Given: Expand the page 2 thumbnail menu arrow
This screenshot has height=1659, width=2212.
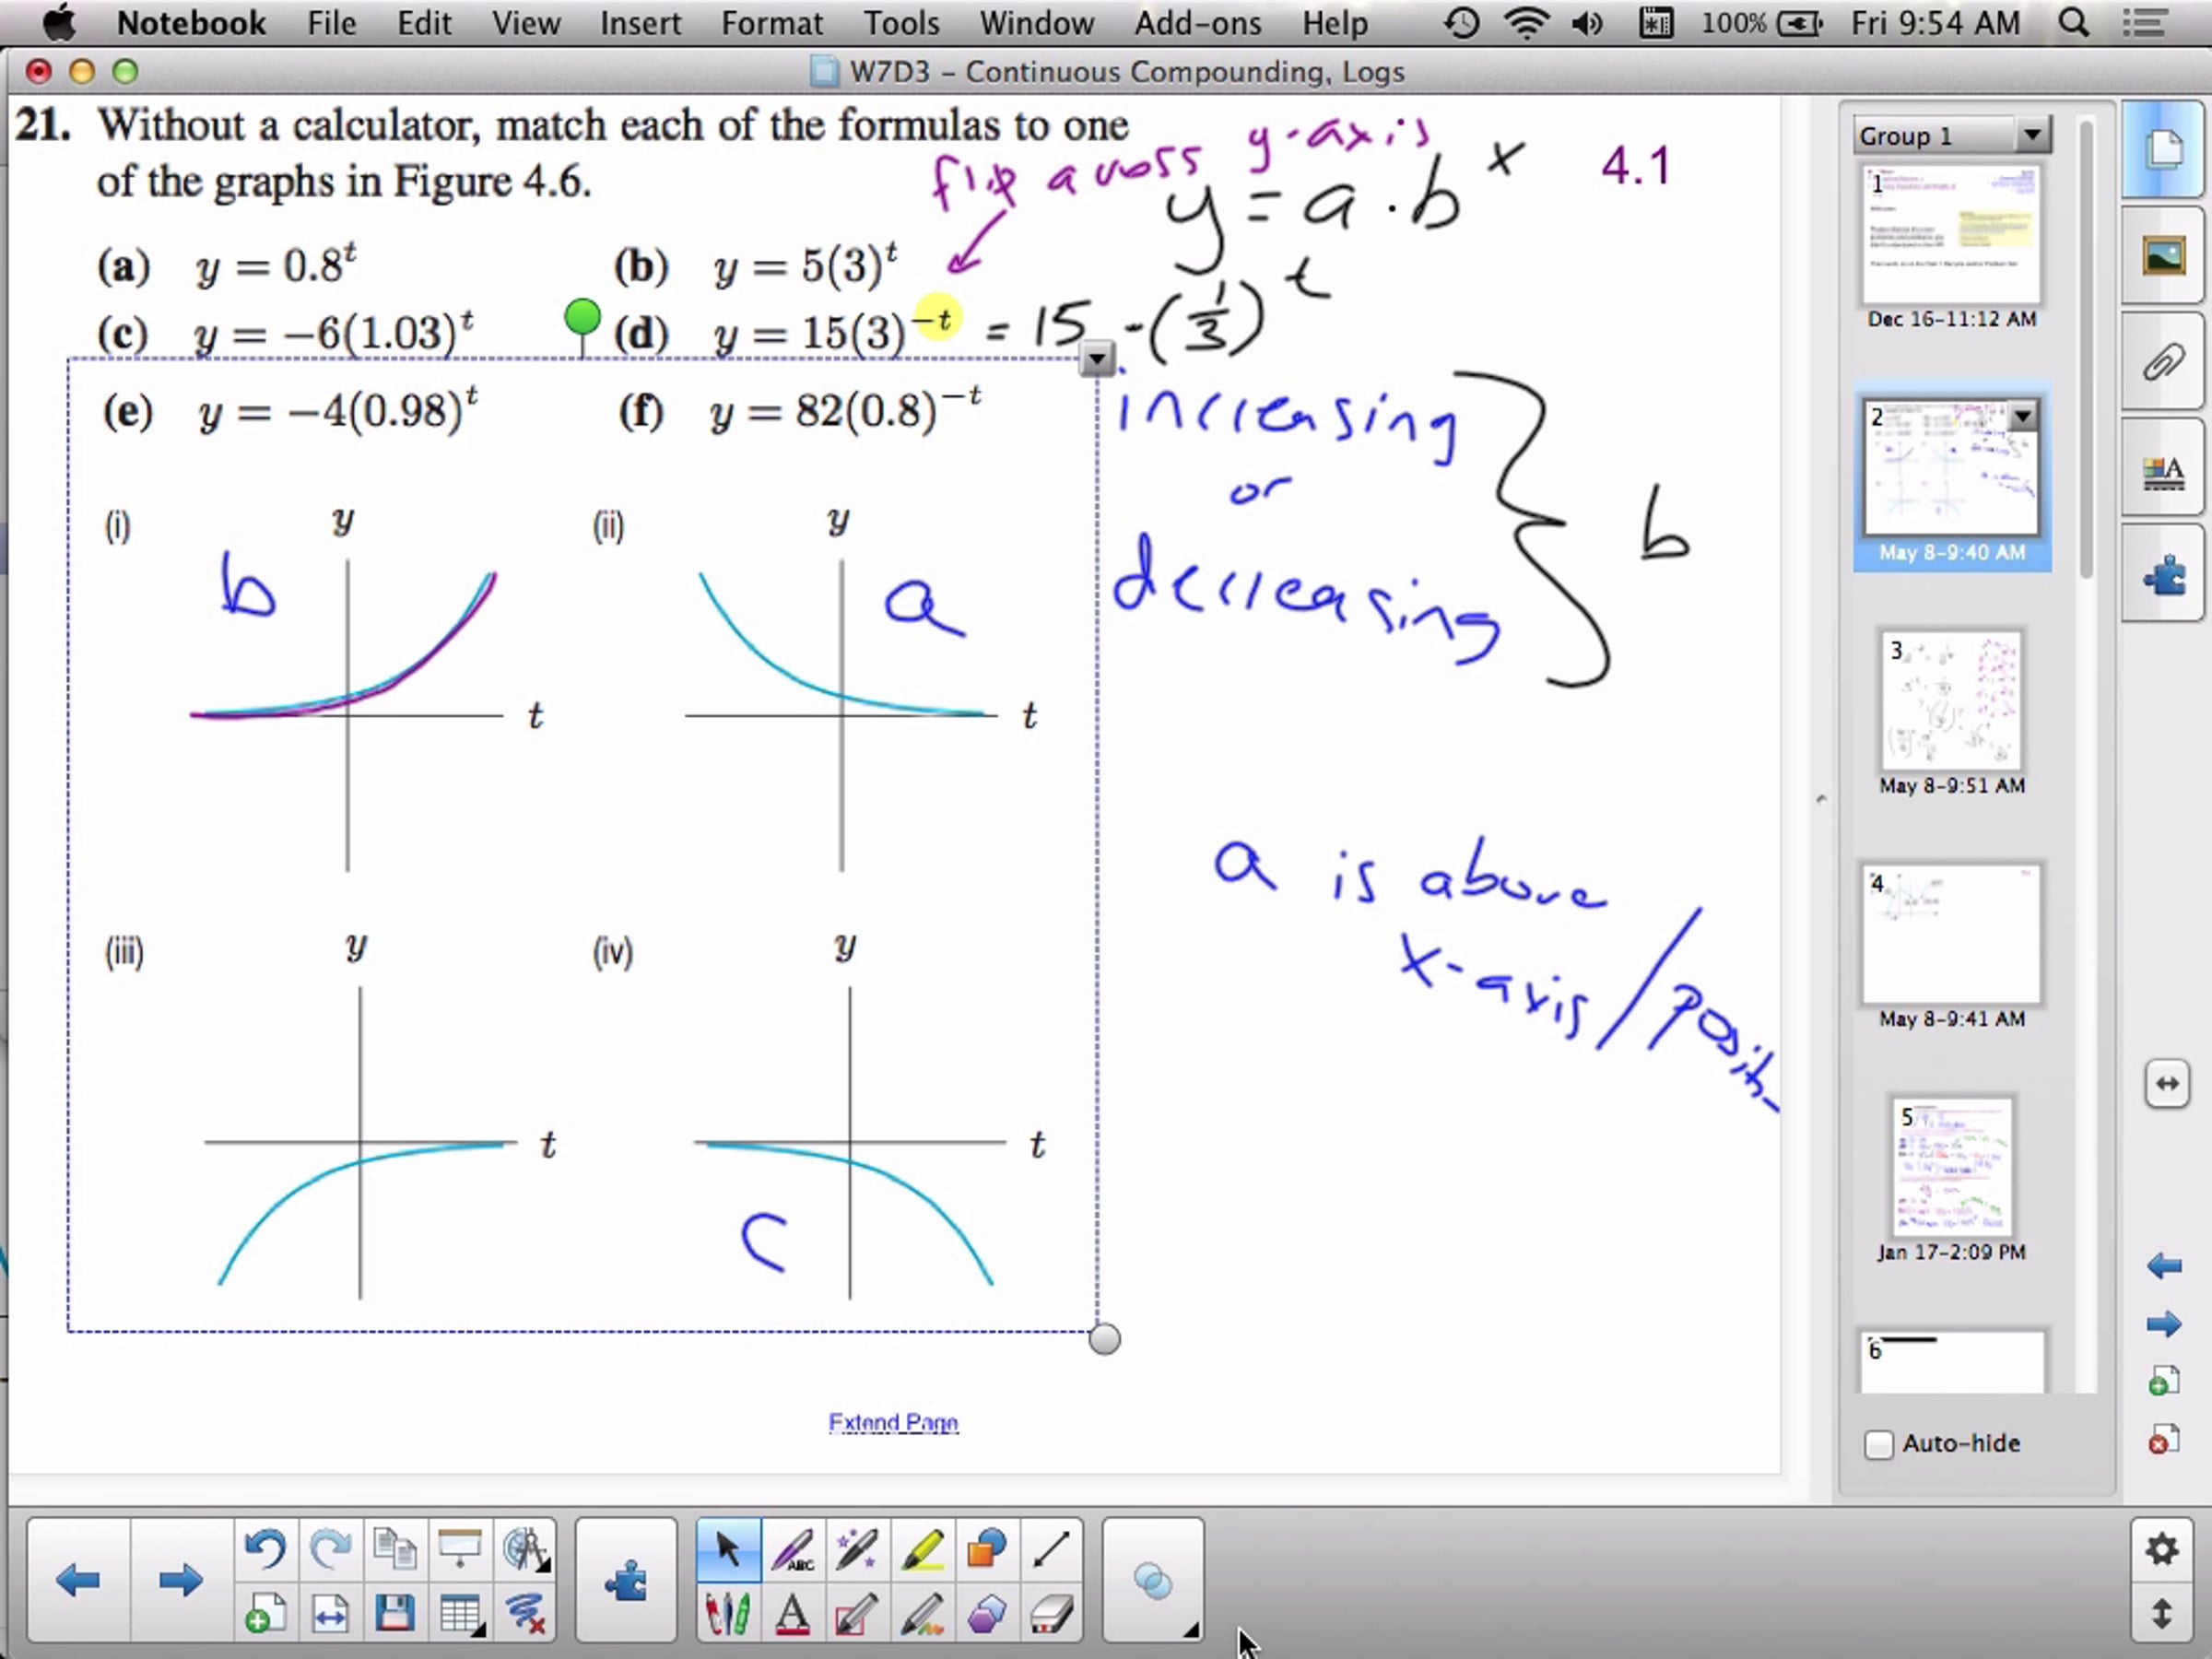Looking at the screenshot, I should pyautogui.click(x=2023, y=415).
